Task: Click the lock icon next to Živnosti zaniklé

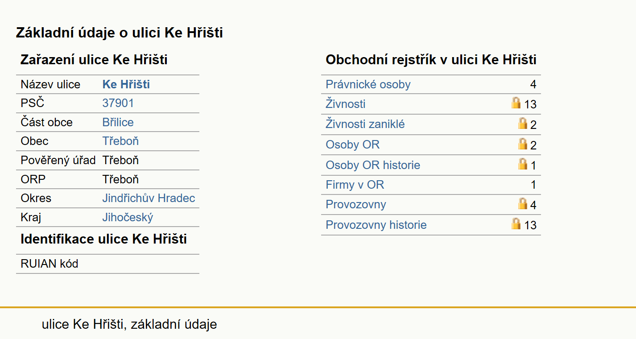Action: pos(523,123)
